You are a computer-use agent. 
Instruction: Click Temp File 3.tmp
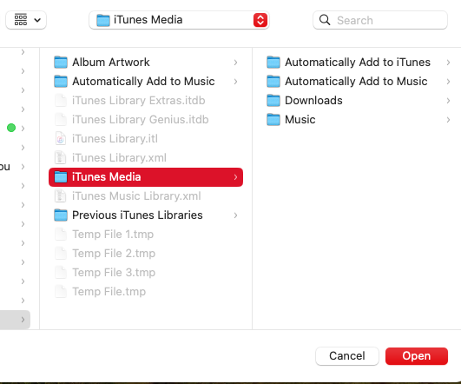pyautogui.click(x=146, y=273)
